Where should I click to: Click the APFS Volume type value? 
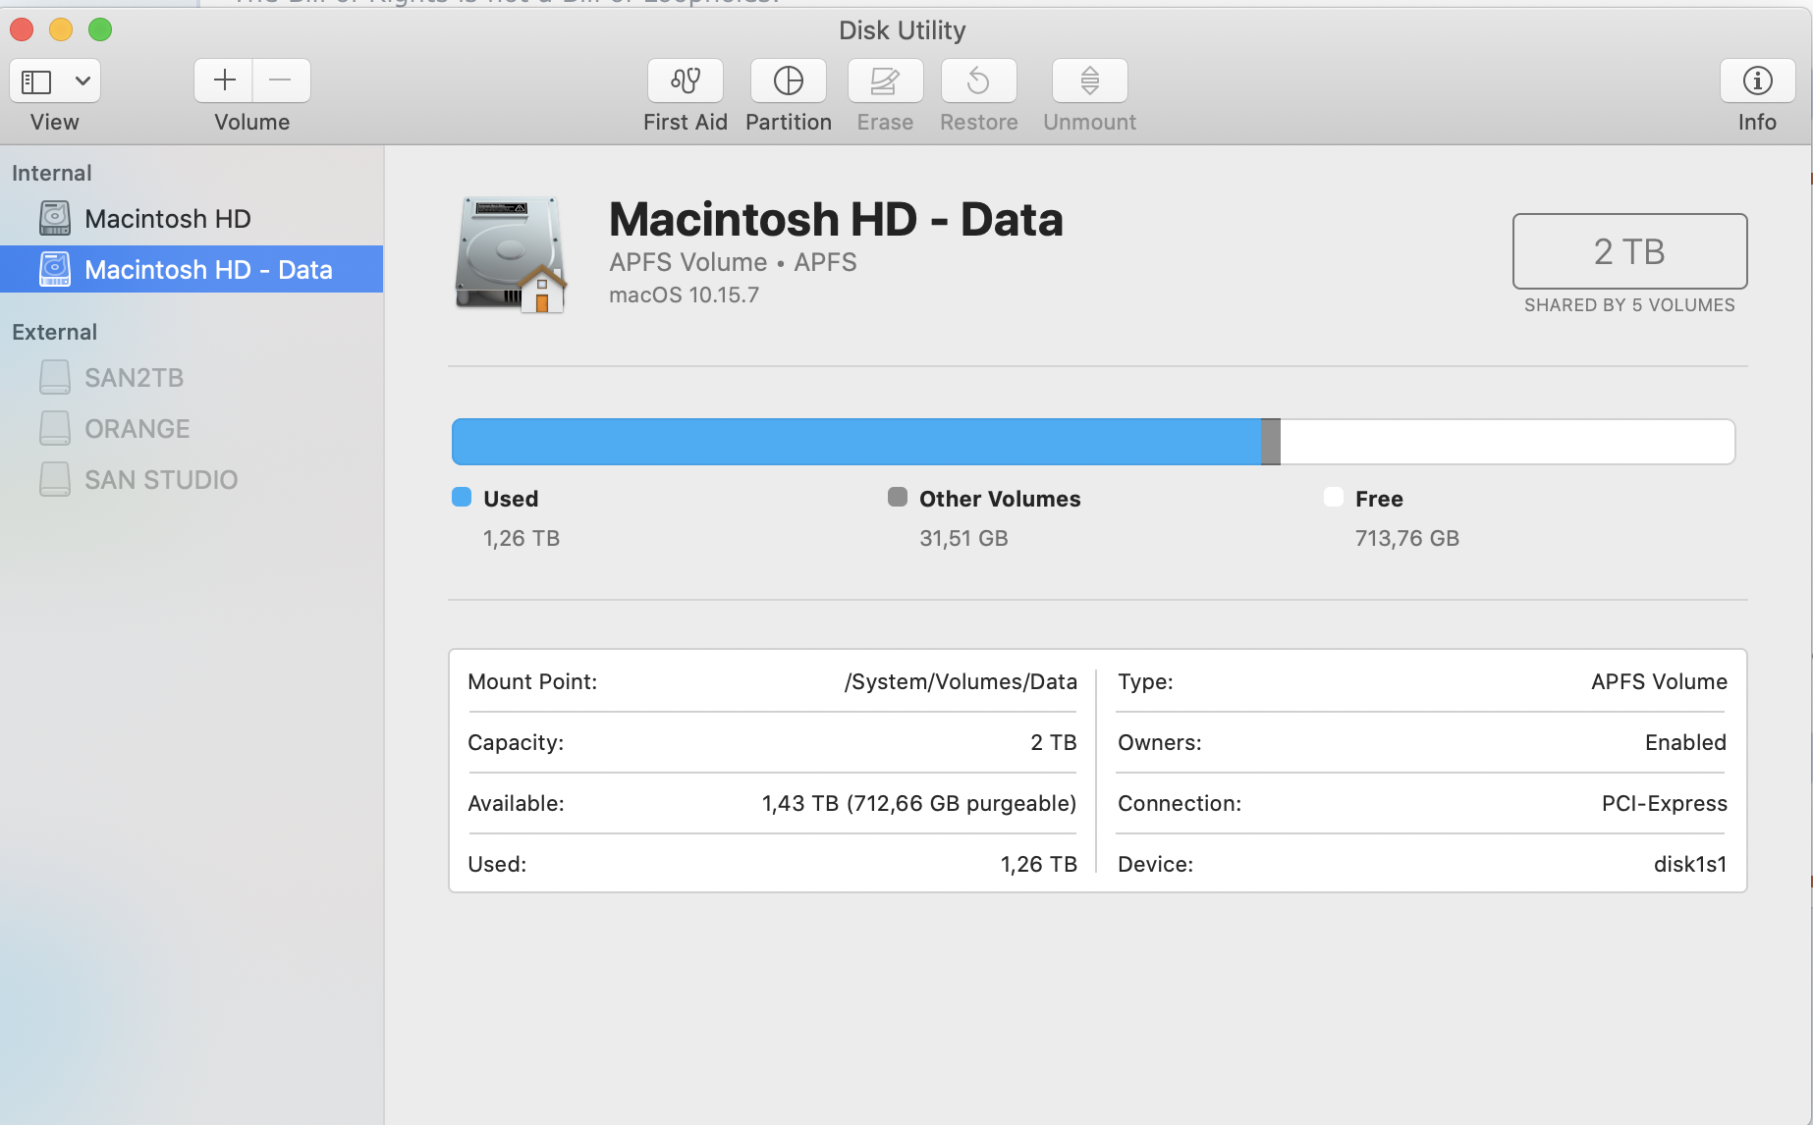1660,681
